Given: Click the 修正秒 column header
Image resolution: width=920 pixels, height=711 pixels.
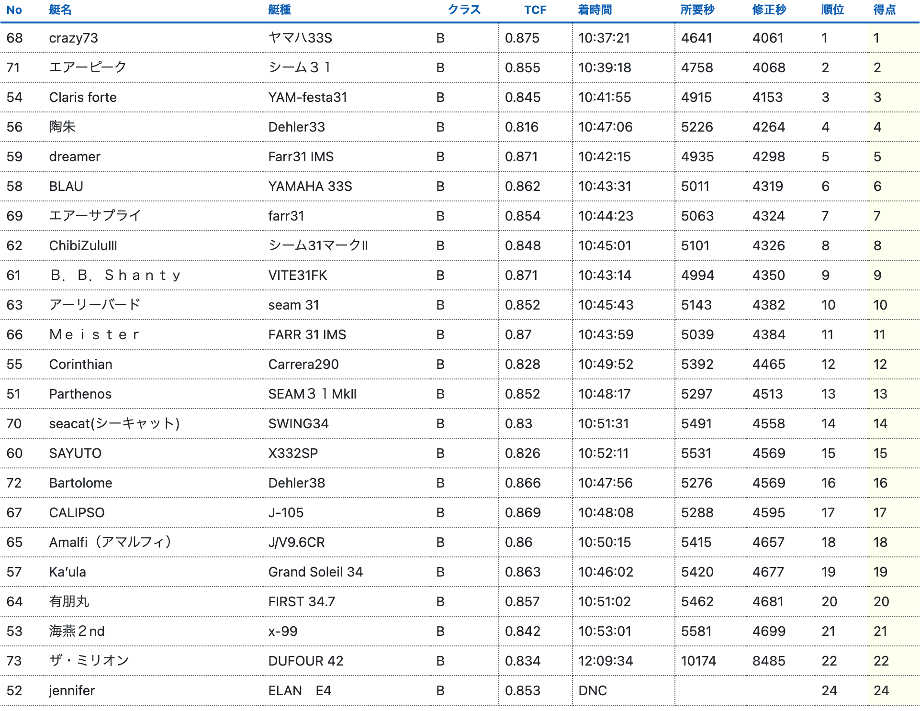Looking at the screenshot, I should [x=769, y=10].
